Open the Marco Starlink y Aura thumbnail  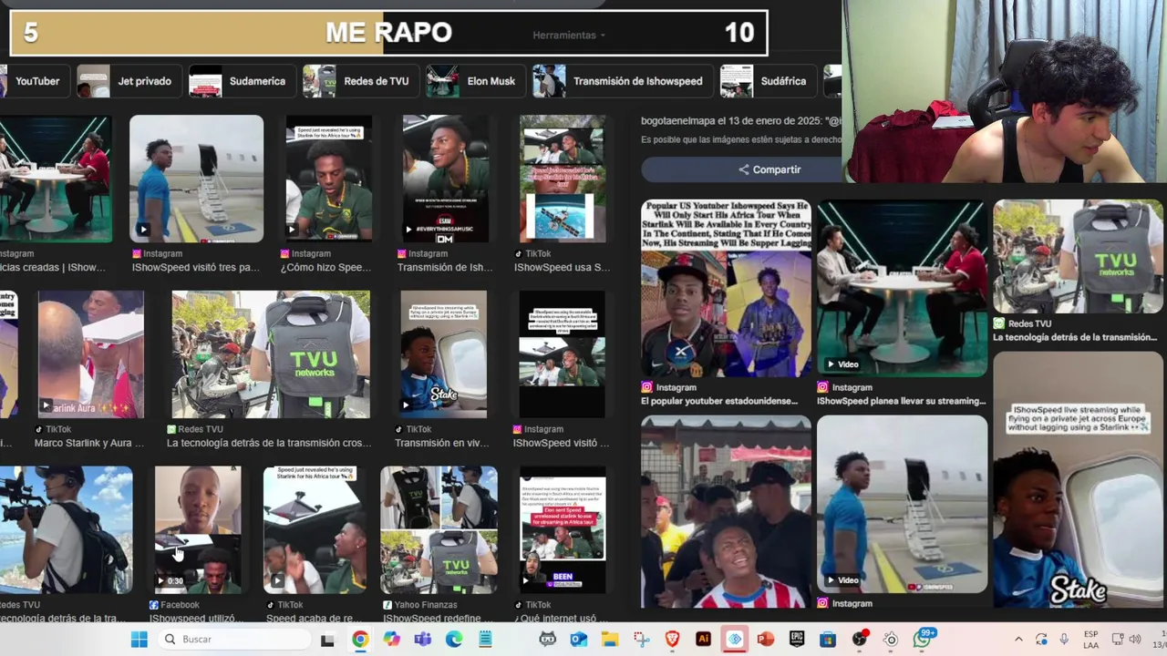[90, 354]
